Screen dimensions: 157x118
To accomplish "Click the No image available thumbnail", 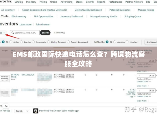I will tap(5, 78).
